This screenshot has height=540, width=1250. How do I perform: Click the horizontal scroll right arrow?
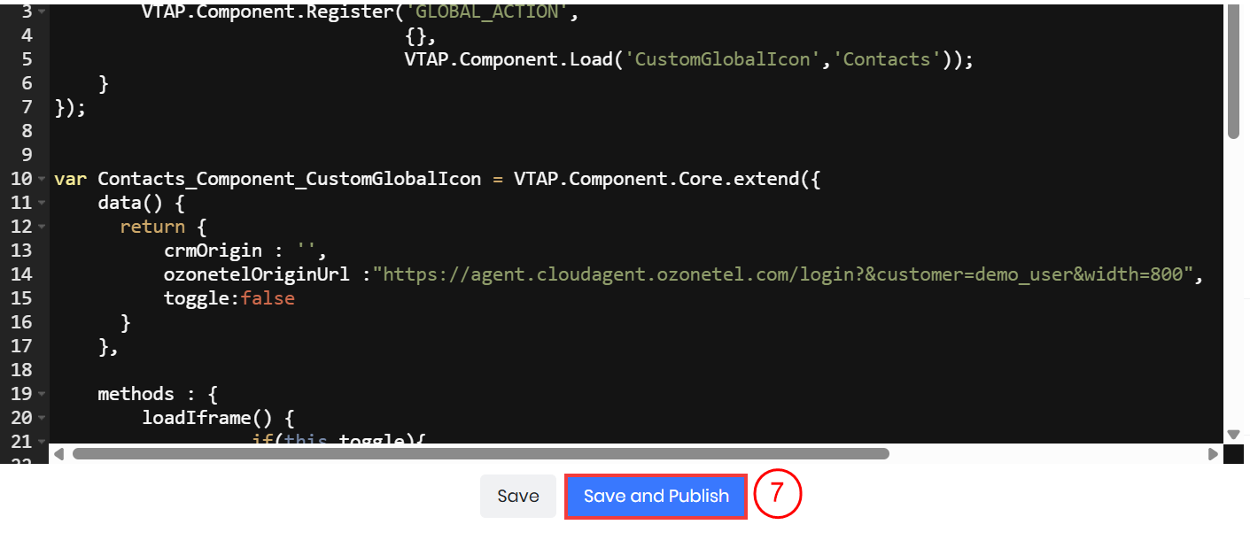tap(1213, 454)
